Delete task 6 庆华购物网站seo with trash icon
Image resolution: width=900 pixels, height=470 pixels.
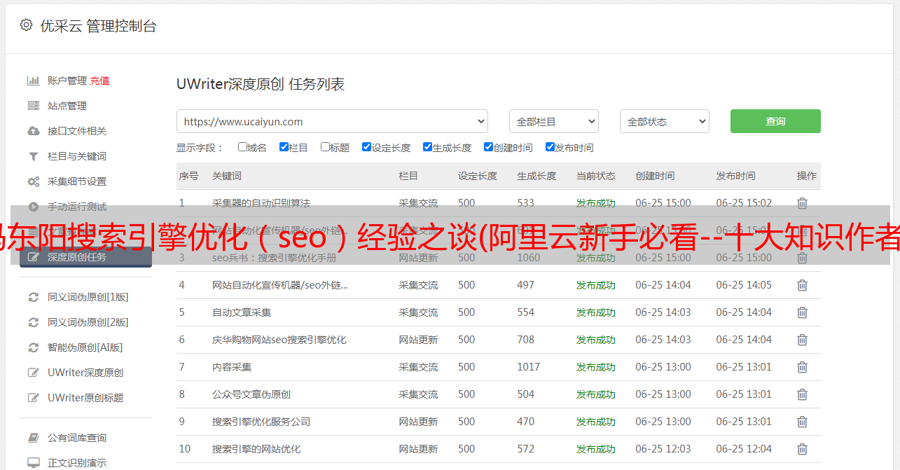pyautogui.click(x=803, y=340)
